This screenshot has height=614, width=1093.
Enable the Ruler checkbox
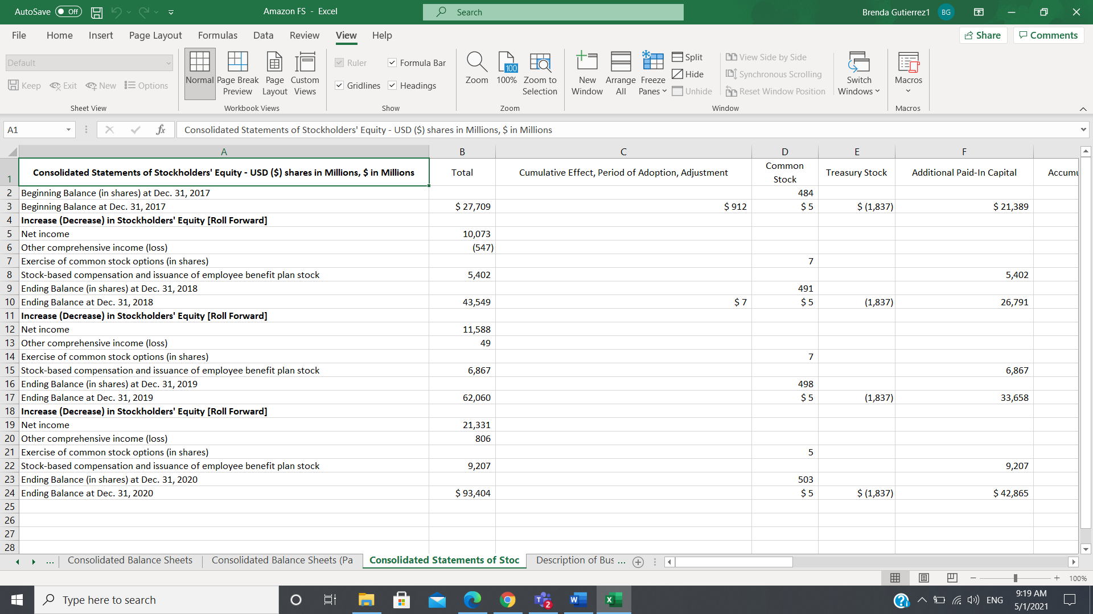click(340, 63)
